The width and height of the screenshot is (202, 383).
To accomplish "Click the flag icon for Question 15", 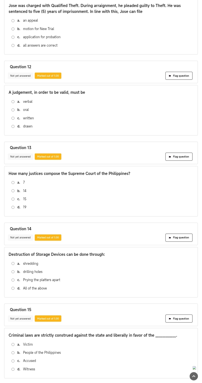I will coord(170,319).
